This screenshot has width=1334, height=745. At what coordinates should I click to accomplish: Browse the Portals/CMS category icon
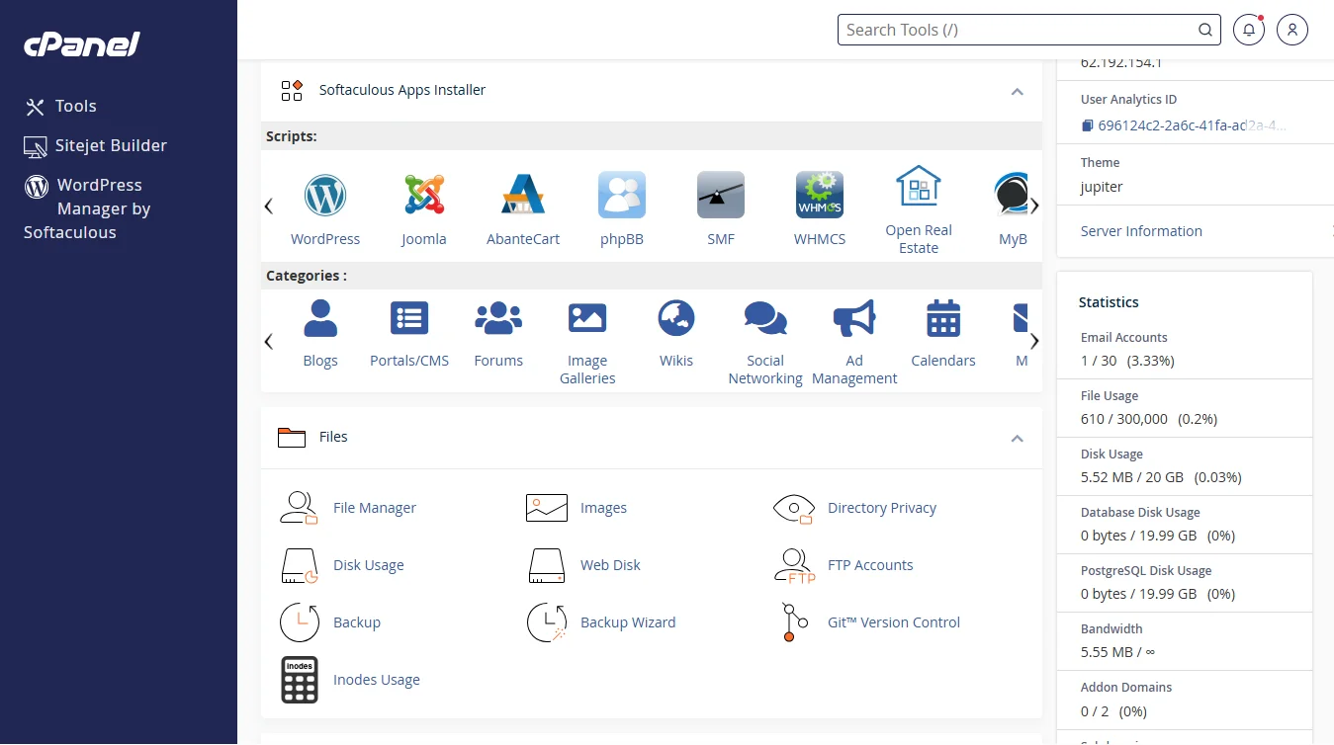(409, 318)
